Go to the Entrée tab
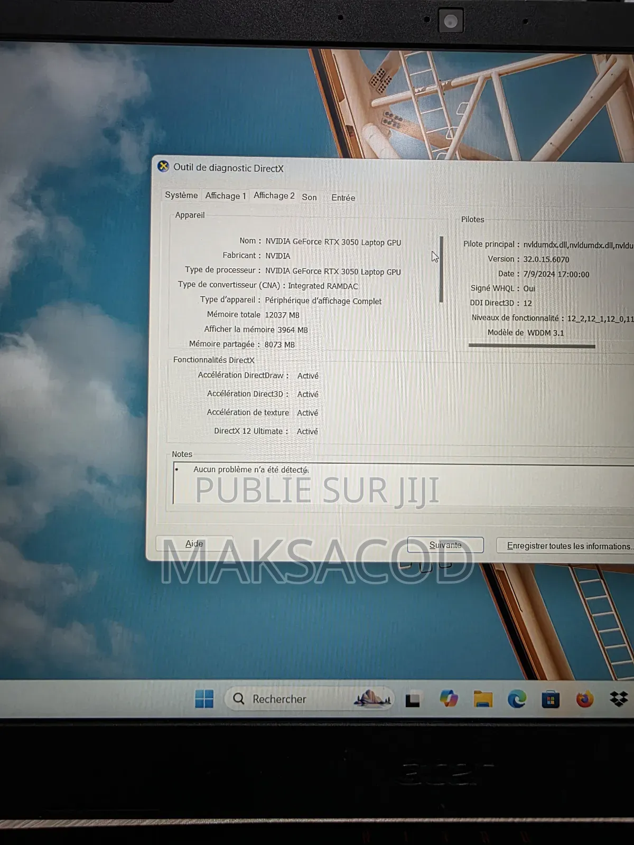Screen dimensions: 634x845 (x=343, y=198)
